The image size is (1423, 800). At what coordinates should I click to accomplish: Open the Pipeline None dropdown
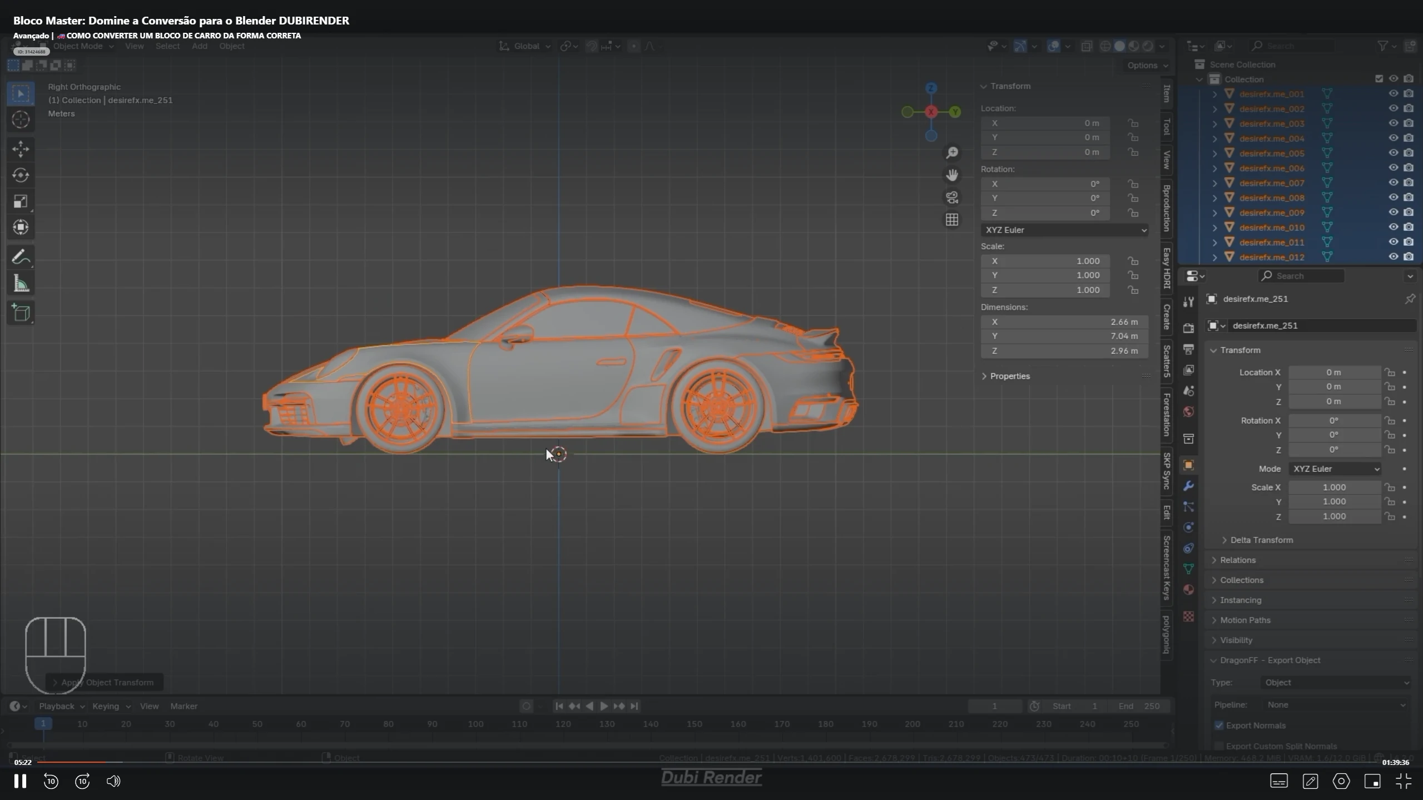pos(1336,705)
